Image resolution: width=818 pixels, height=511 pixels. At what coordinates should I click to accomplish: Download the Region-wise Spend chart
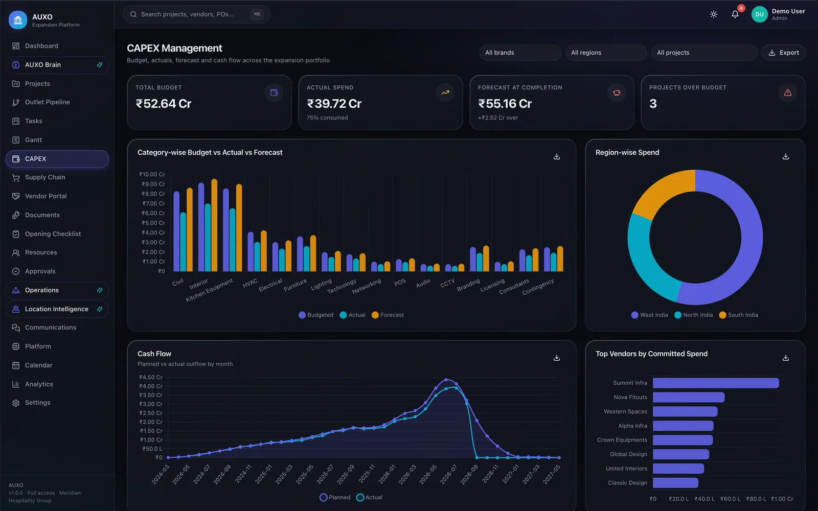coord(786,156)
